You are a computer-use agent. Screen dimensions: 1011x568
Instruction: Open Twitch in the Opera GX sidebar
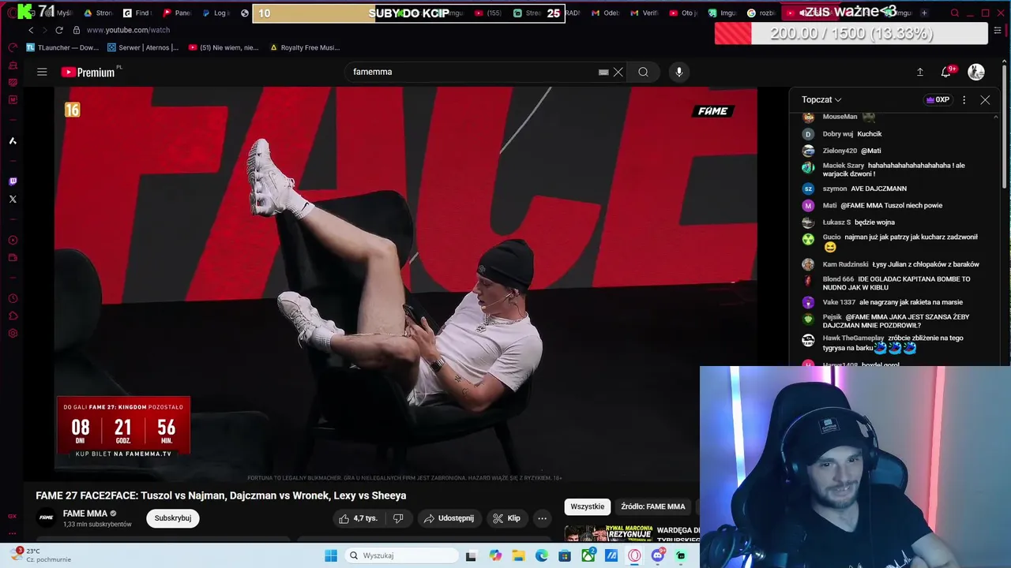(13, 181)
